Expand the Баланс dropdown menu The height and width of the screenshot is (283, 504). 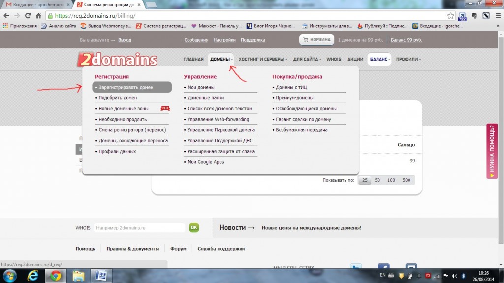(379, 59)
